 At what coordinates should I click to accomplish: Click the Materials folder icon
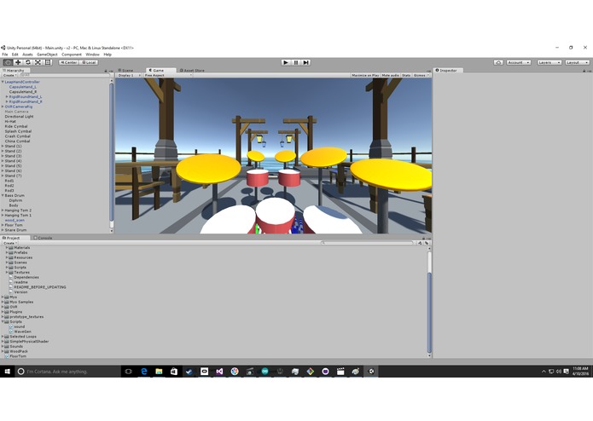pos(11,248)
